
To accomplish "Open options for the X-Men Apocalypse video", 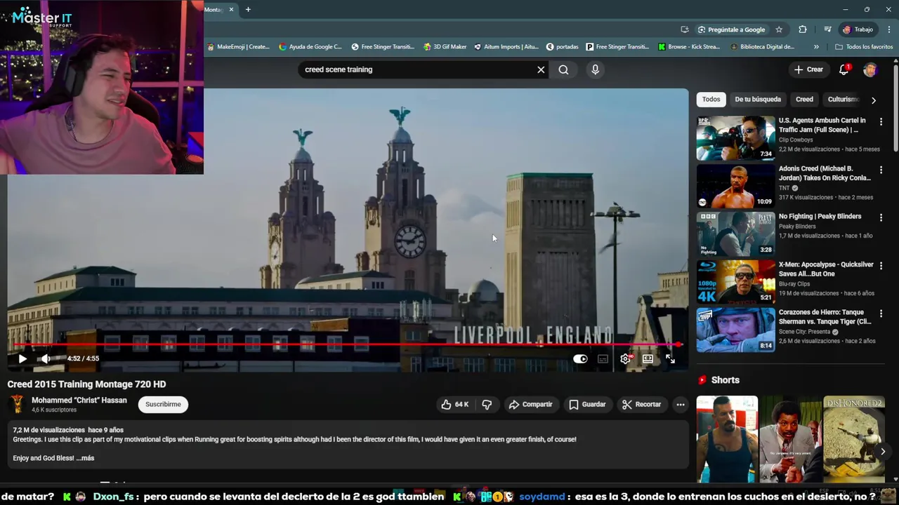I will [881, 267].
